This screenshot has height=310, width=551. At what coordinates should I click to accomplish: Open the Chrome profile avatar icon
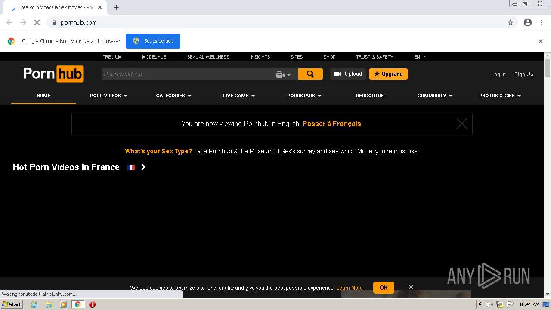(528, 22)
